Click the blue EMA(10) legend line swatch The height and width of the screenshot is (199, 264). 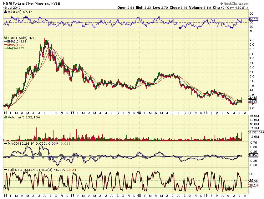(5, 41)
